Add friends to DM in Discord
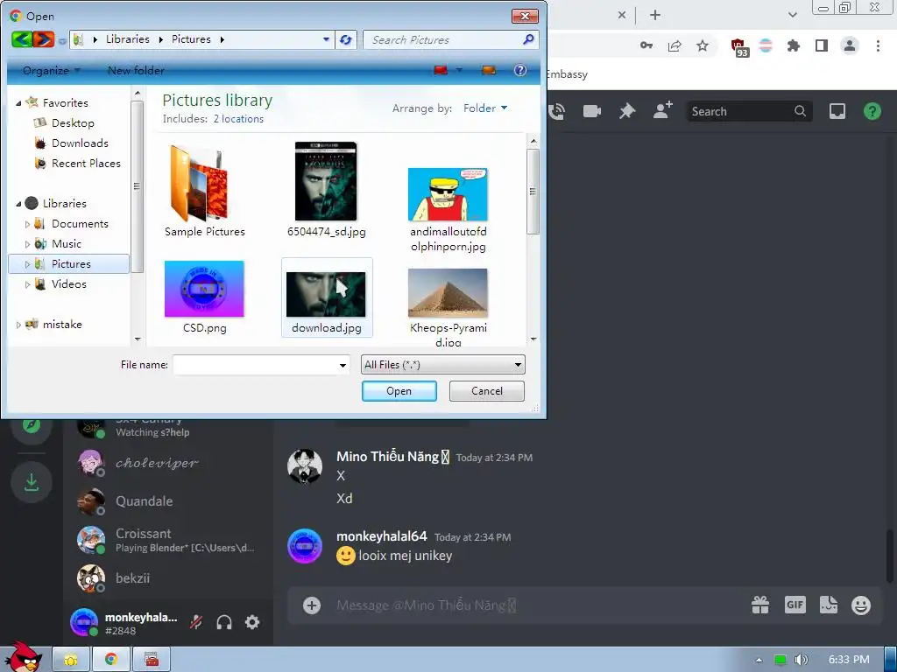Screen dimensions: 897x672 [x=662, y=111]
